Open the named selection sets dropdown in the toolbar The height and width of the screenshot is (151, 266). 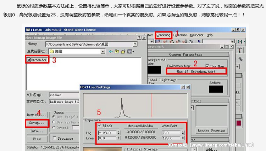point(232,41)
